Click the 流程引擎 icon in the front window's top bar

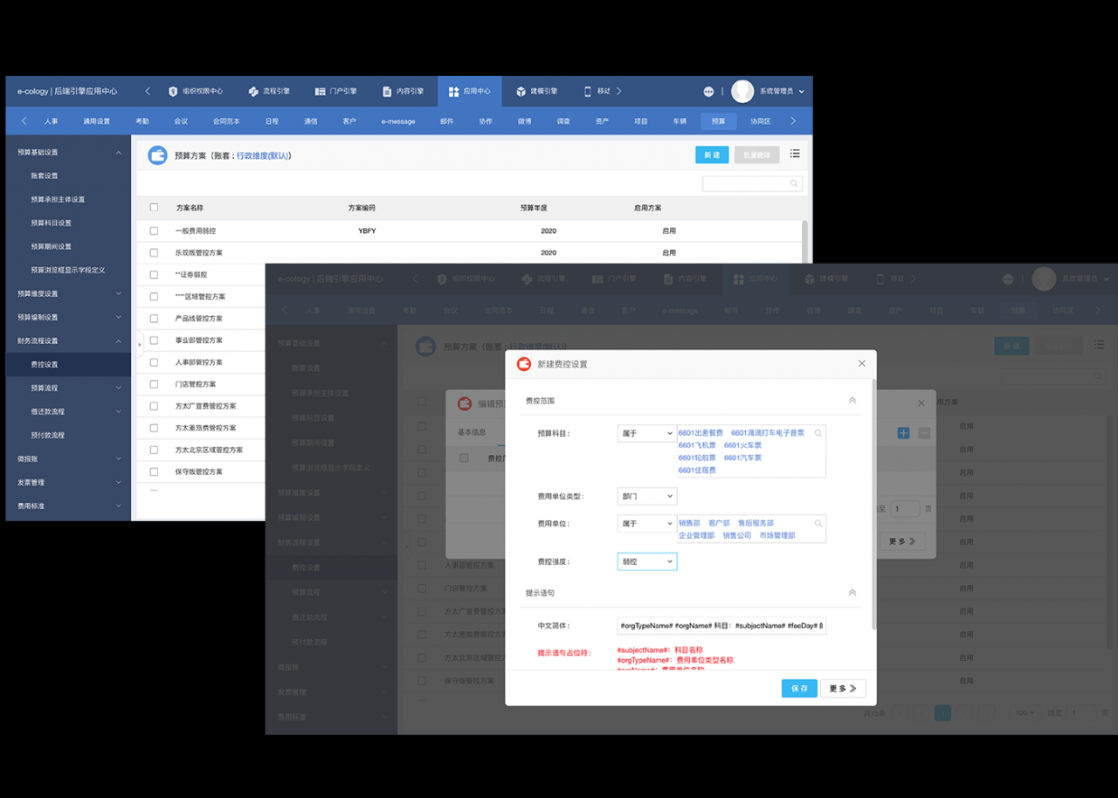[x=253, y=91]
